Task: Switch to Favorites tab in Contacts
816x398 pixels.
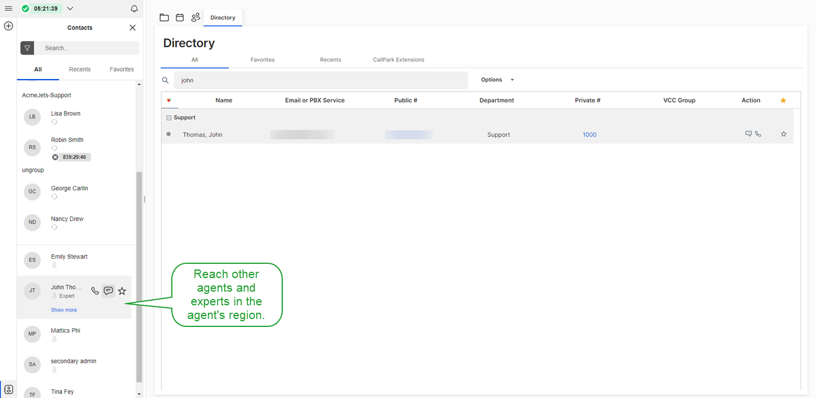Action: click(122, 69)
